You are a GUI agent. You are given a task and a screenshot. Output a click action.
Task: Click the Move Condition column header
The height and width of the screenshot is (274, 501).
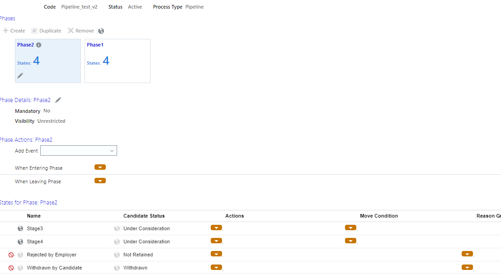tap(378, 216)
